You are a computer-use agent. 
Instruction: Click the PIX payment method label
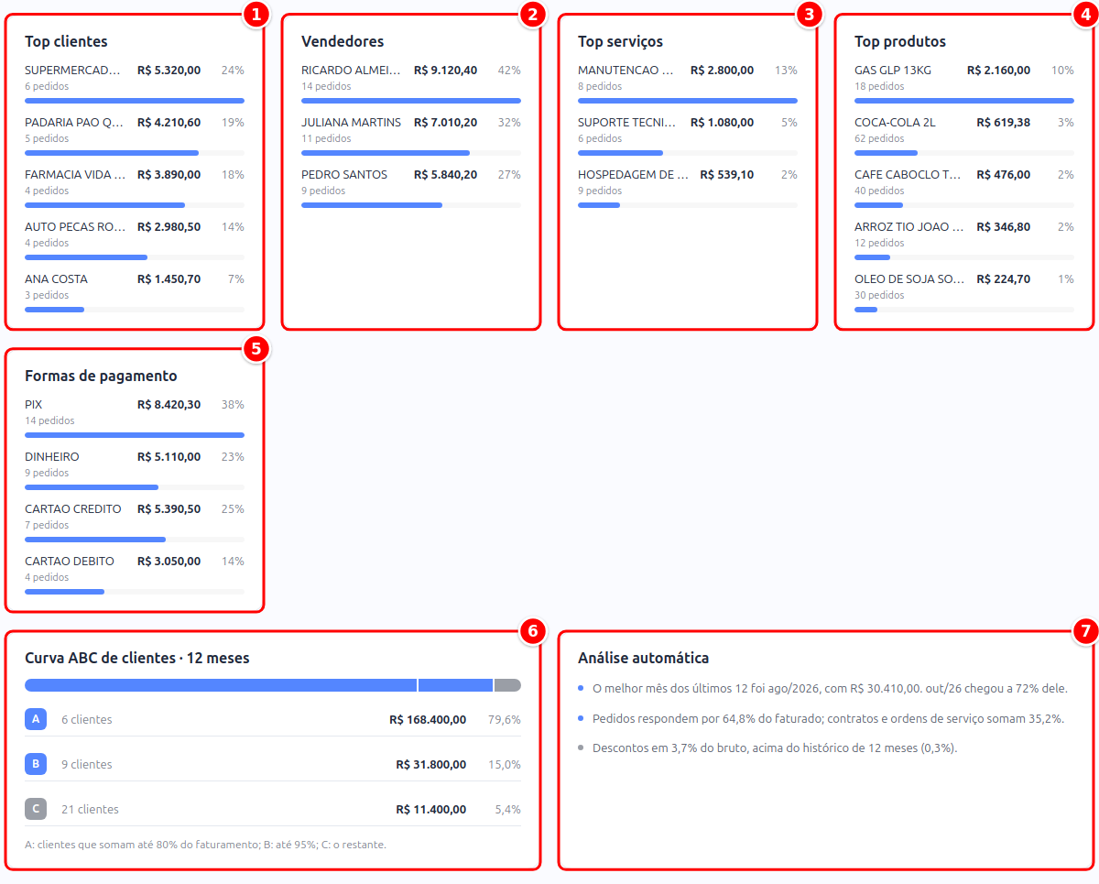[x=34, y=405]
